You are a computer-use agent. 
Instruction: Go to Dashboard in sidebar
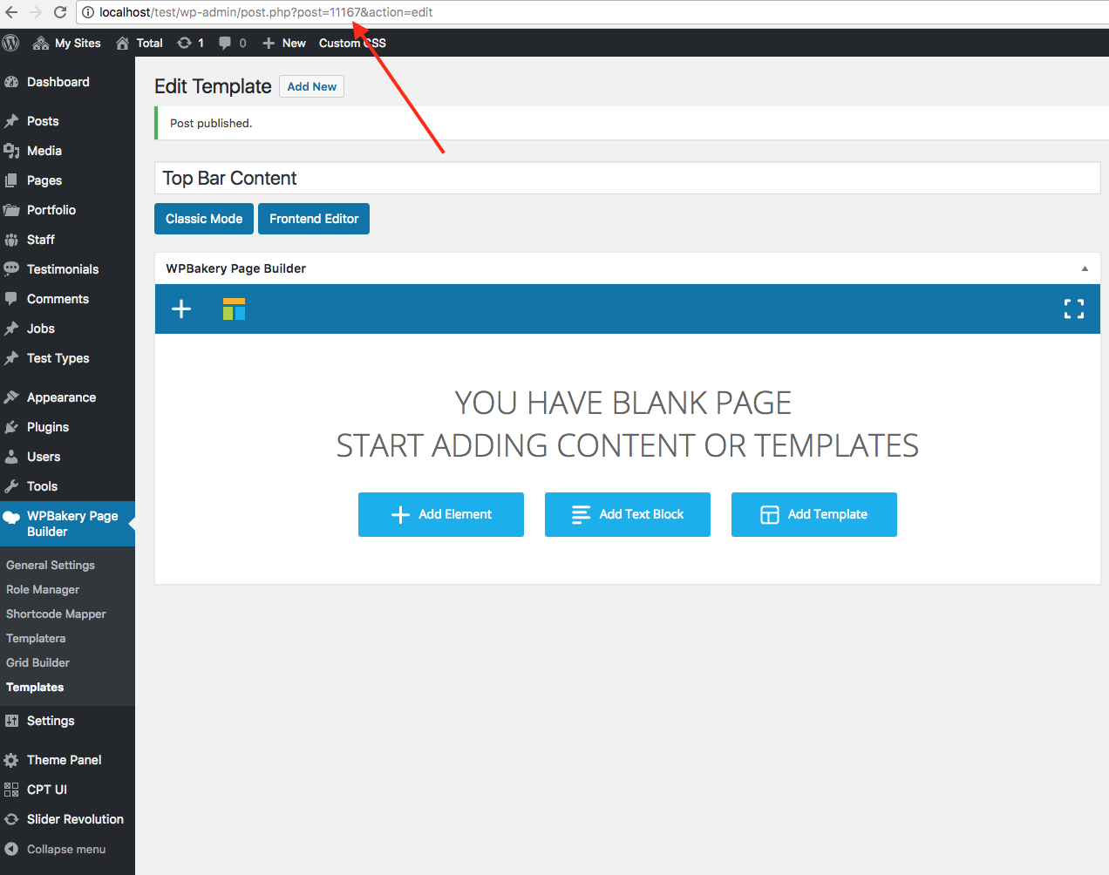(67, 82)
